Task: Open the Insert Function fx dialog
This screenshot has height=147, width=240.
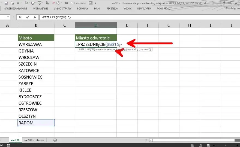Action: (35, 17)
